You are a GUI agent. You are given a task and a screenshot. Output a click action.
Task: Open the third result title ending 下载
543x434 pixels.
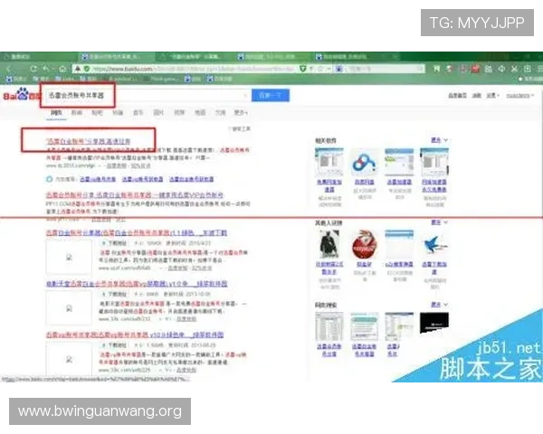pos(137,233)
